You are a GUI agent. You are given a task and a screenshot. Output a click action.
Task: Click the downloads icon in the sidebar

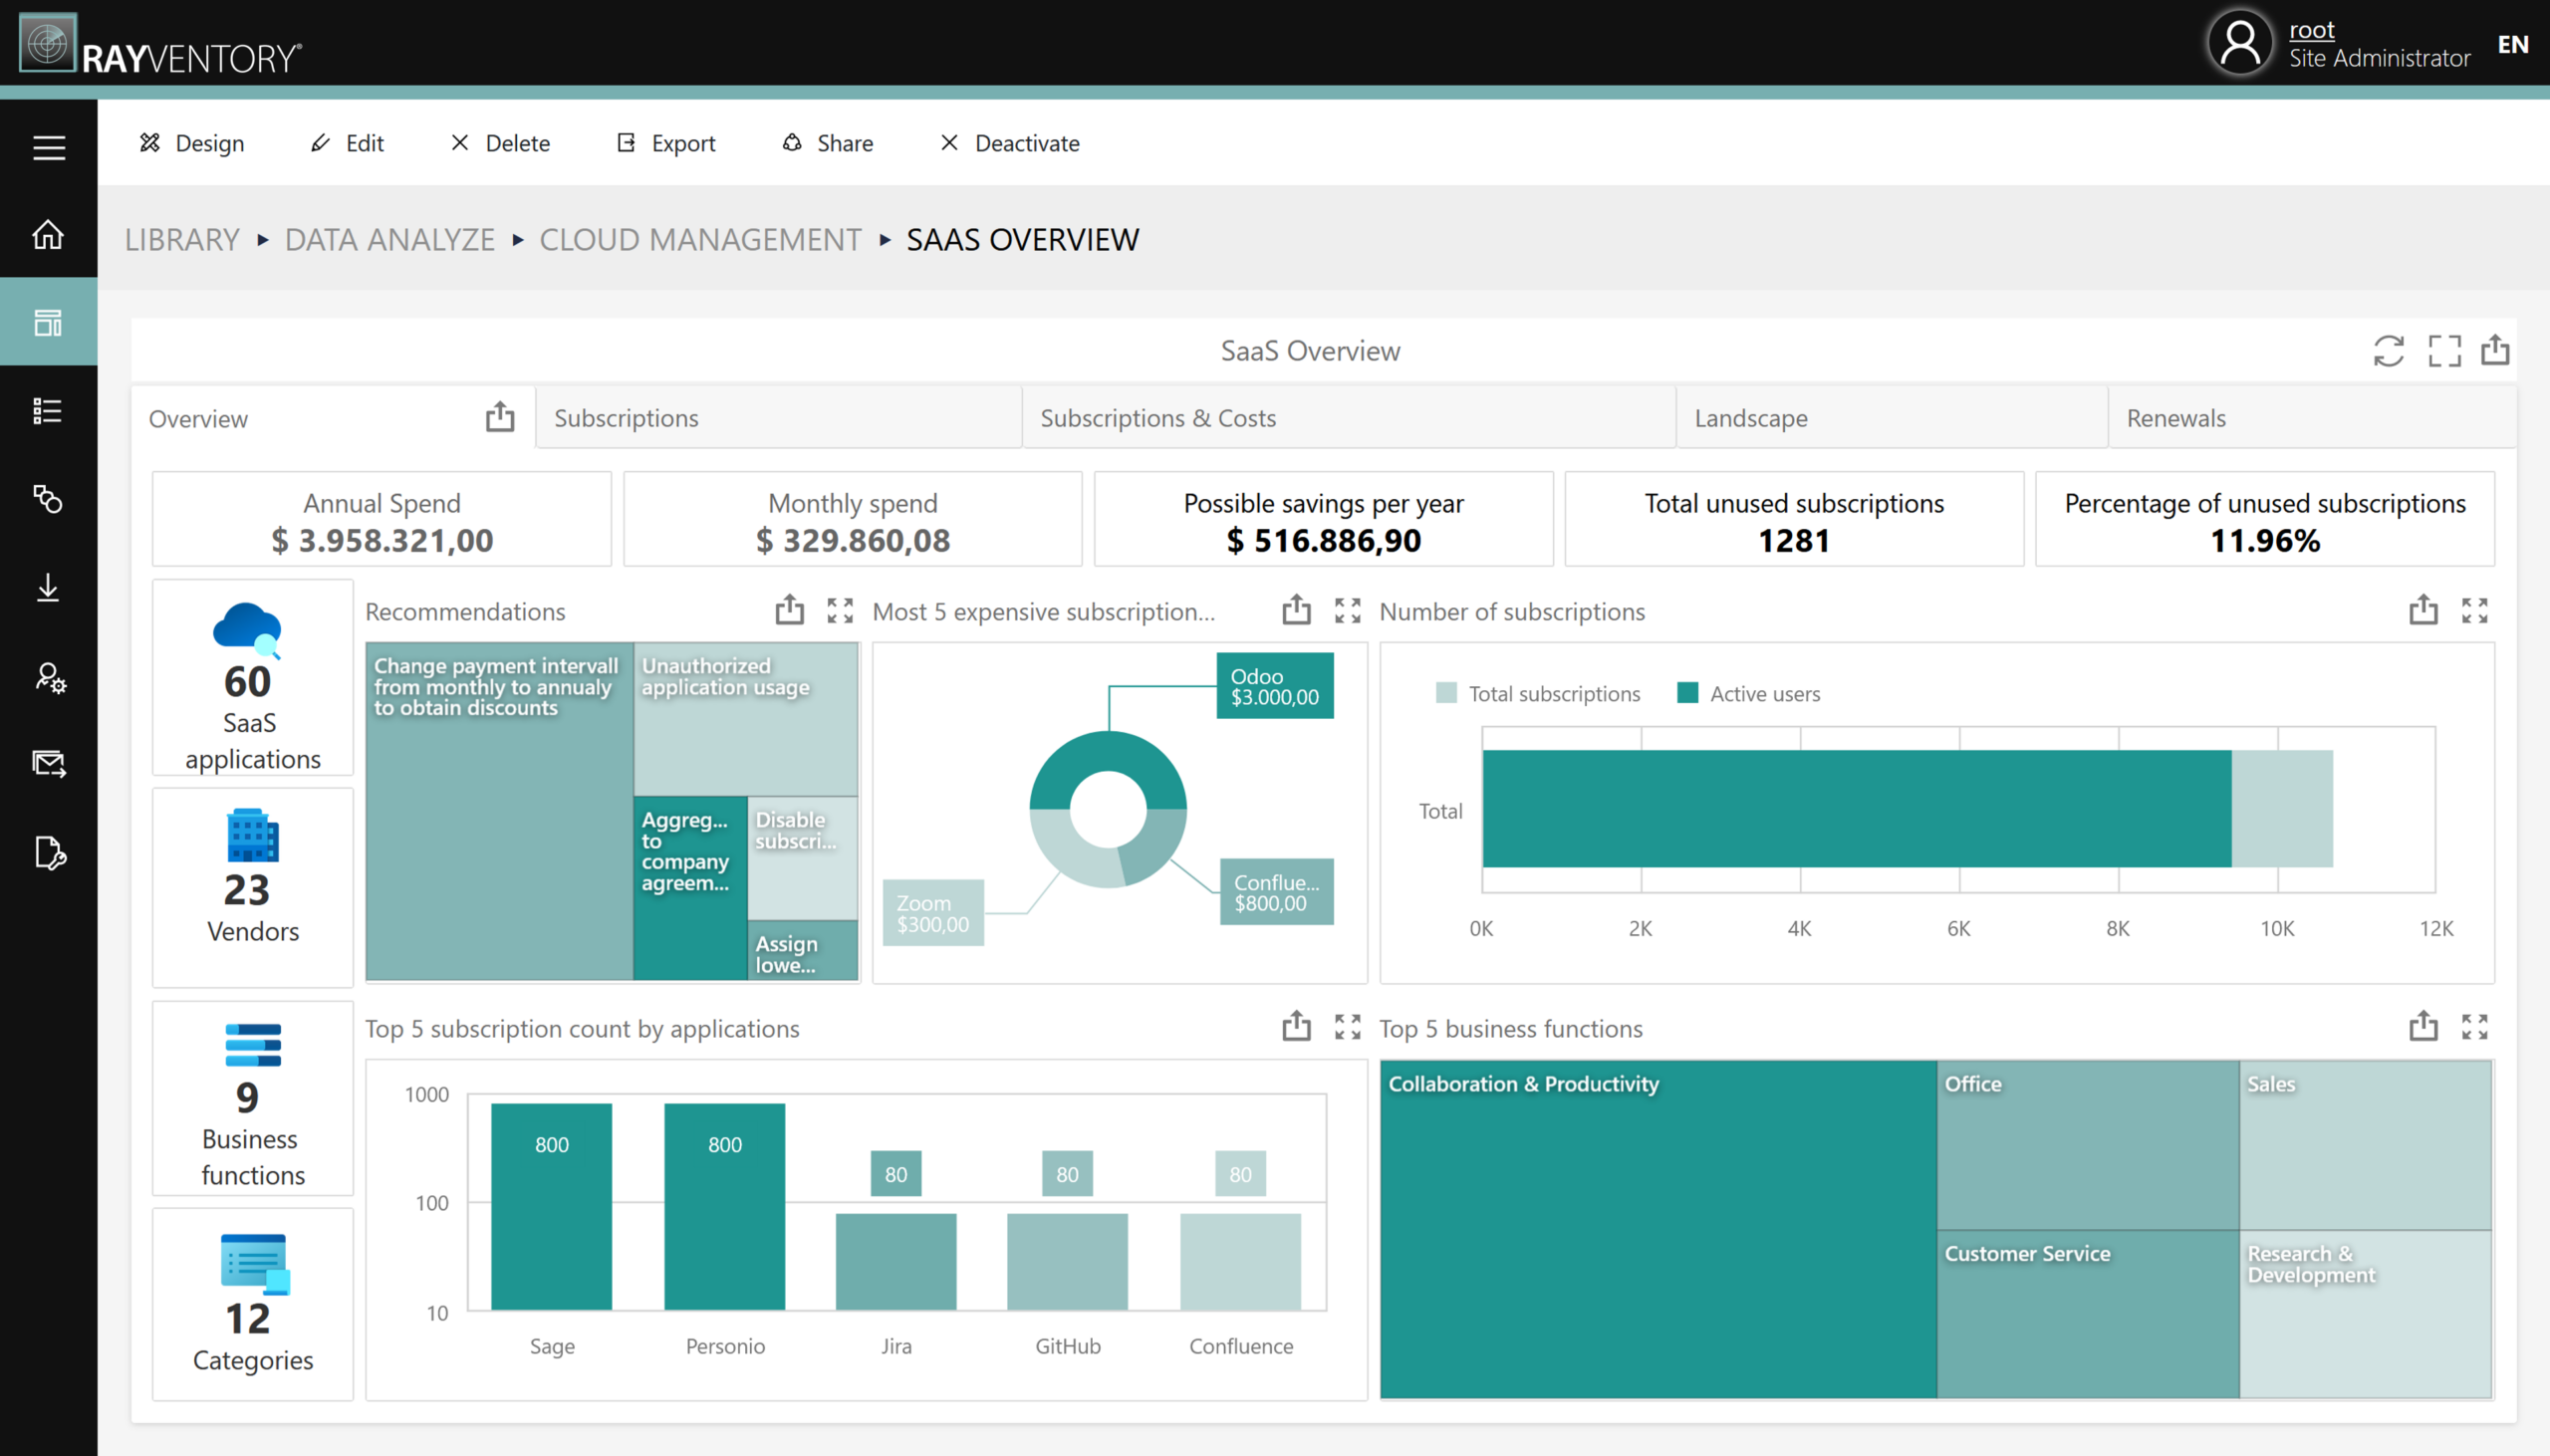48,588
